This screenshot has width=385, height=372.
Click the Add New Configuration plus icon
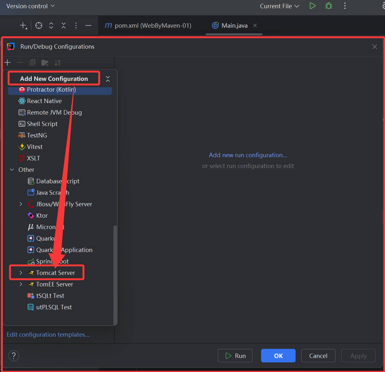(8, 63)
